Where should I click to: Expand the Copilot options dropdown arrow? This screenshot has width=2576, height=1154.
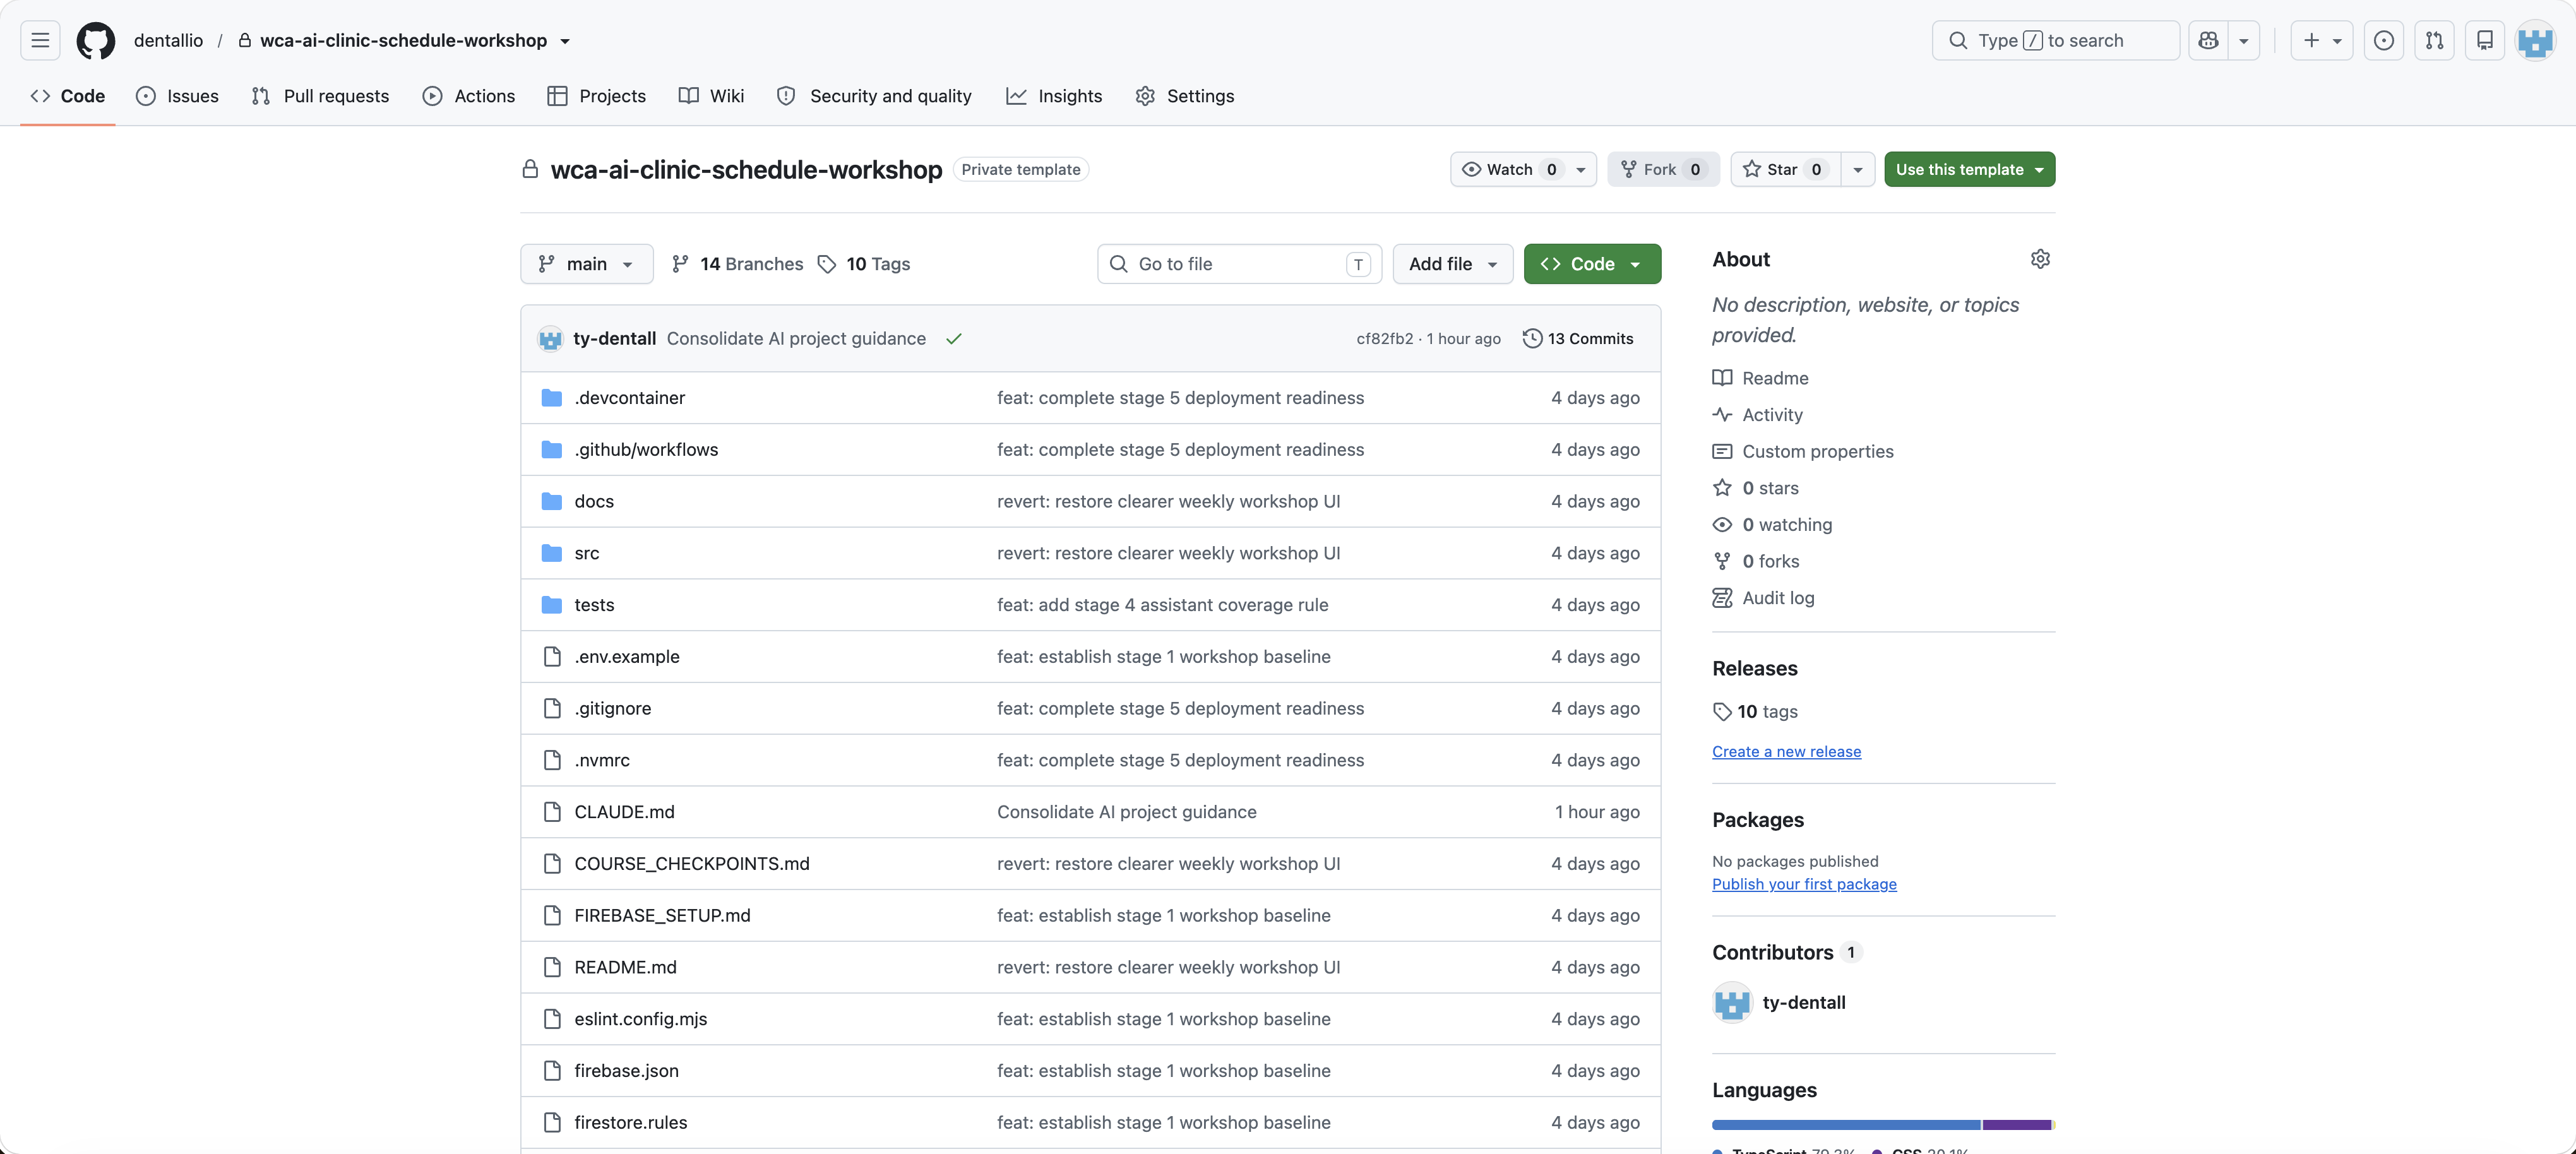coord(2244,40)
